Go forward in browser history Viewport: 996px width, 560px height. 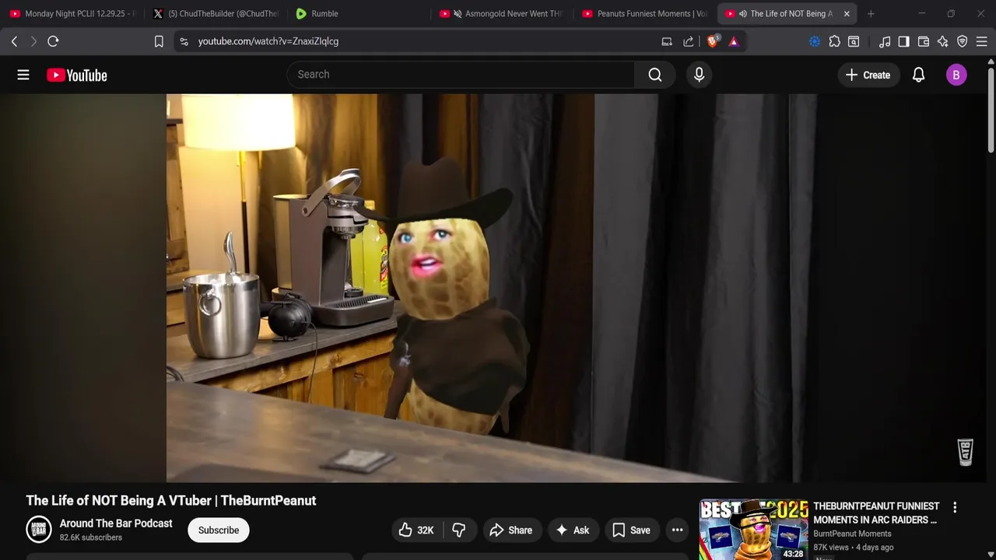click(x=33, y=41)
